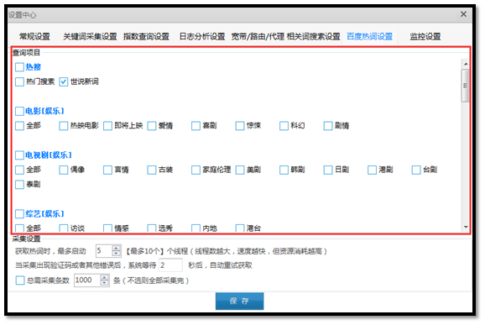Enable the 总需采集条数 checkbox

click(x=20, y=280)
